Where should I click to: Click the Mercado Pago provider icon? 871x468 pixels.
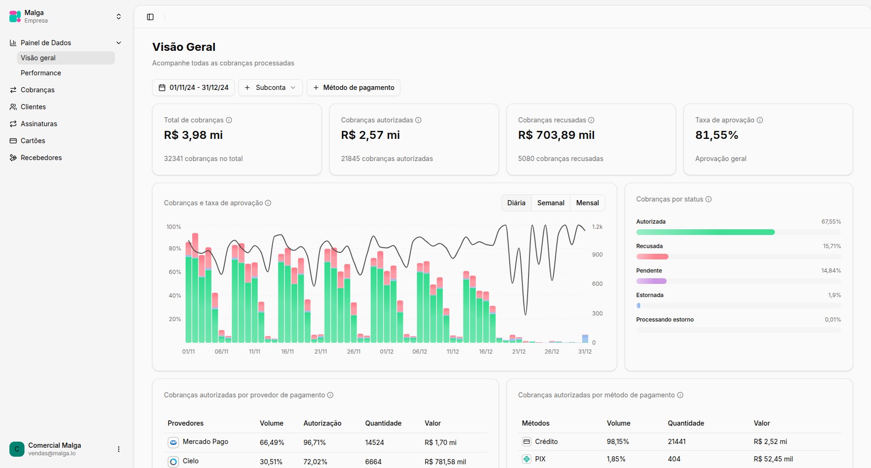[x=173, y=442]
